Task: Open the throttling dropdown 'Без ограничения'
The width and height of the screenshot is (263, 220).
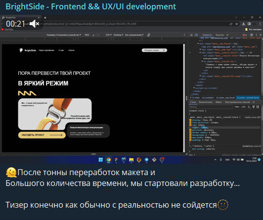Action: [x=134, y=35]
